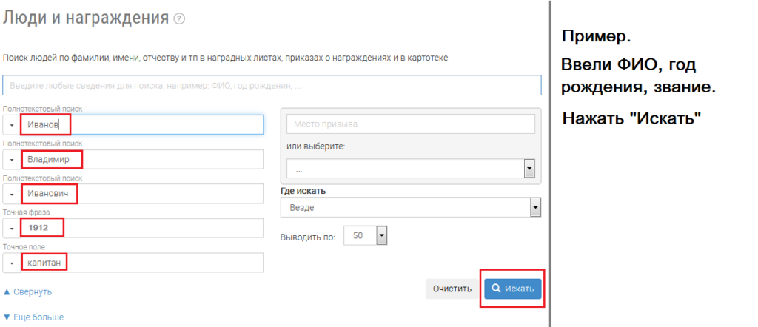Open search mode dropdown beside Иванов field

[x=12, y=124]
